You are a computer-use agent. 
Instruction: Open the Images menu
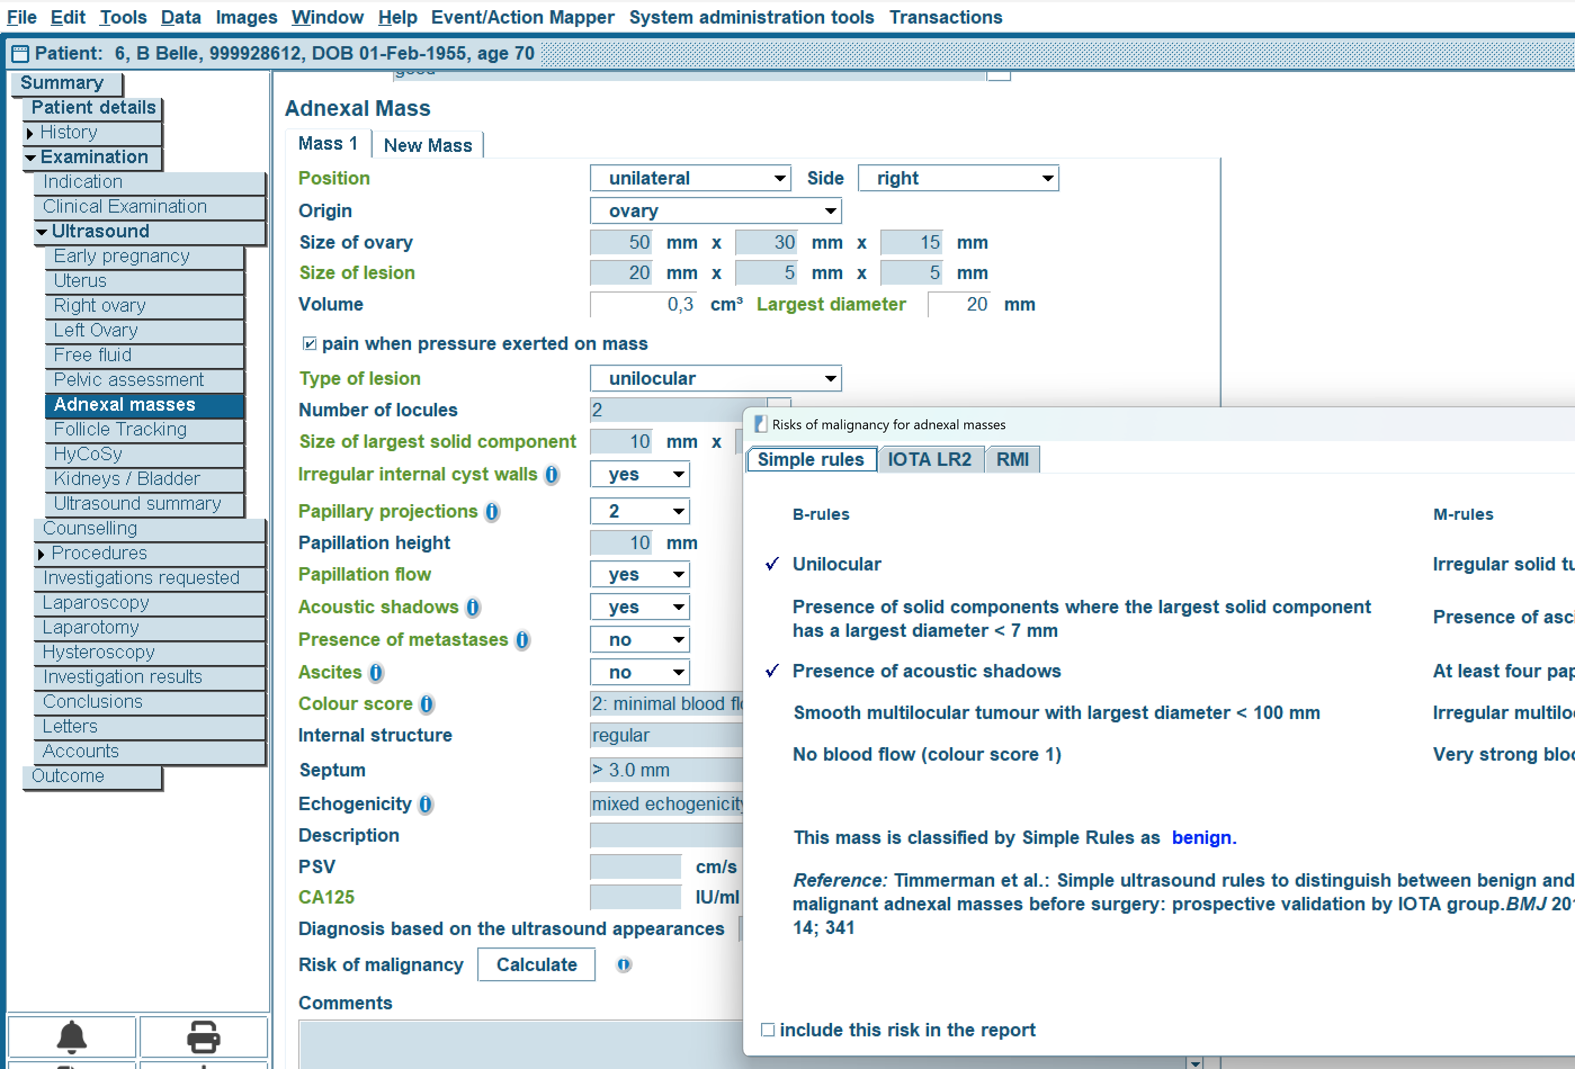pos(246,17)
